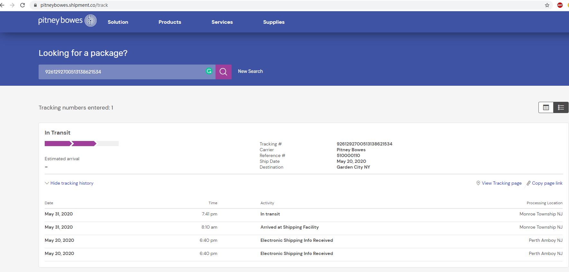The image size is (569, 272).
Task: Click the browser forward arrow
Action: click(x=12, y=5)
